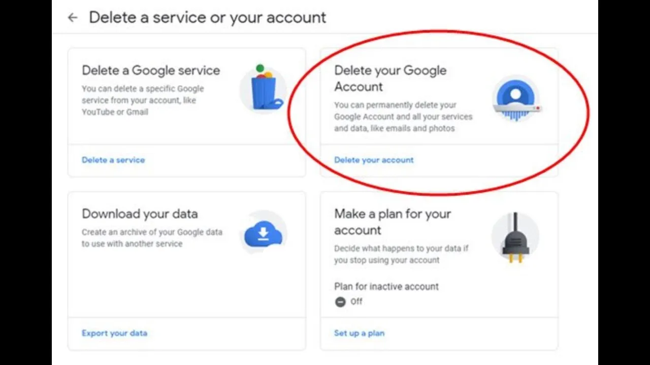Click the Off status minus icon
The image size is (650, 365).
point(340,302)
